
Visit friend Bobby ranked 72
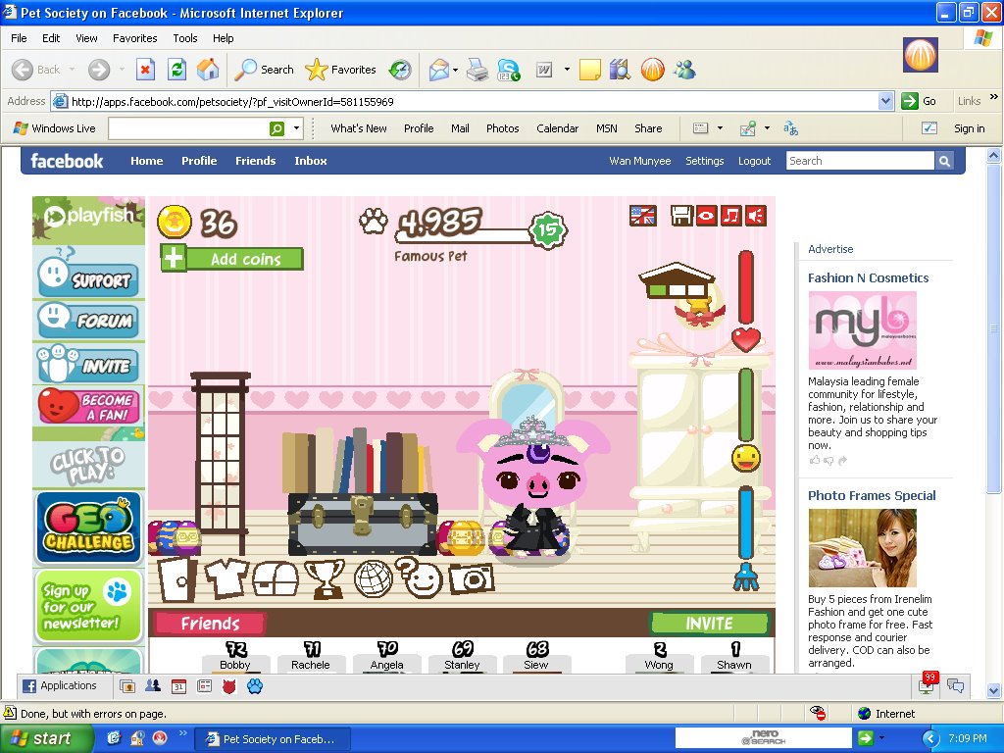(x=235, y=658)
